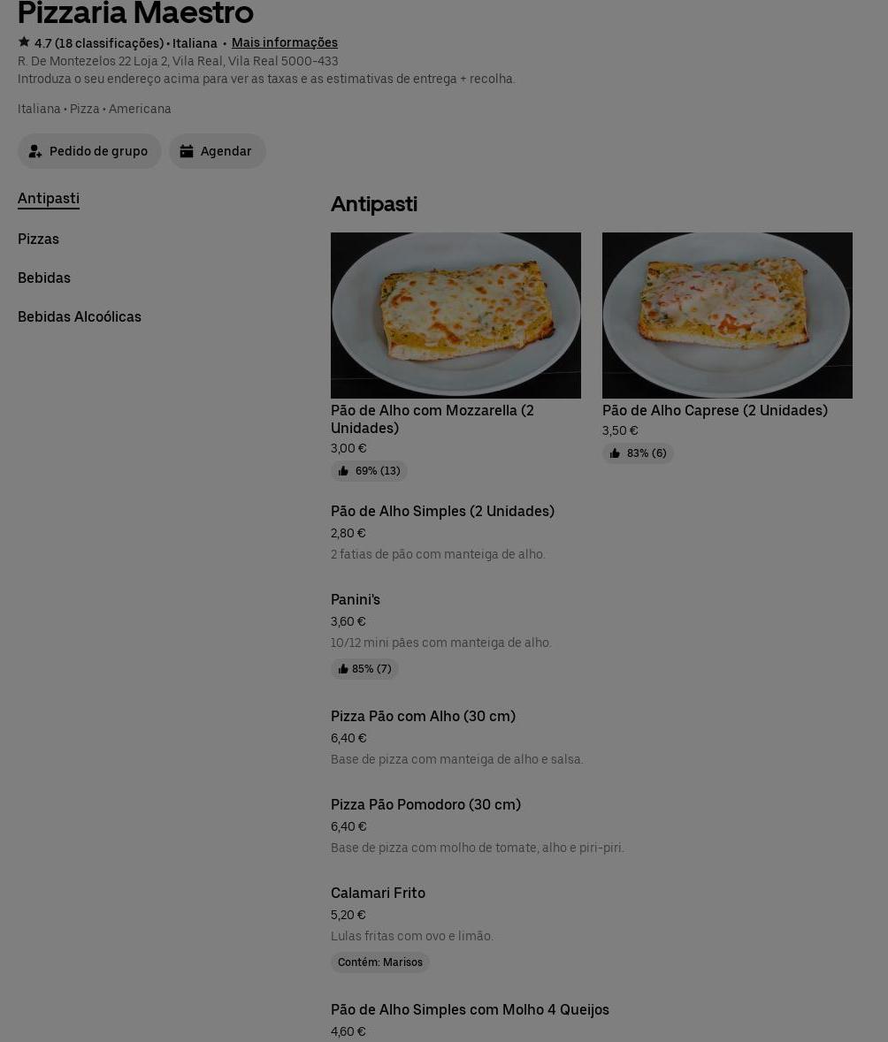888x1042 pixels.
Task: Click the rating star icon
Action: point(24,42)
